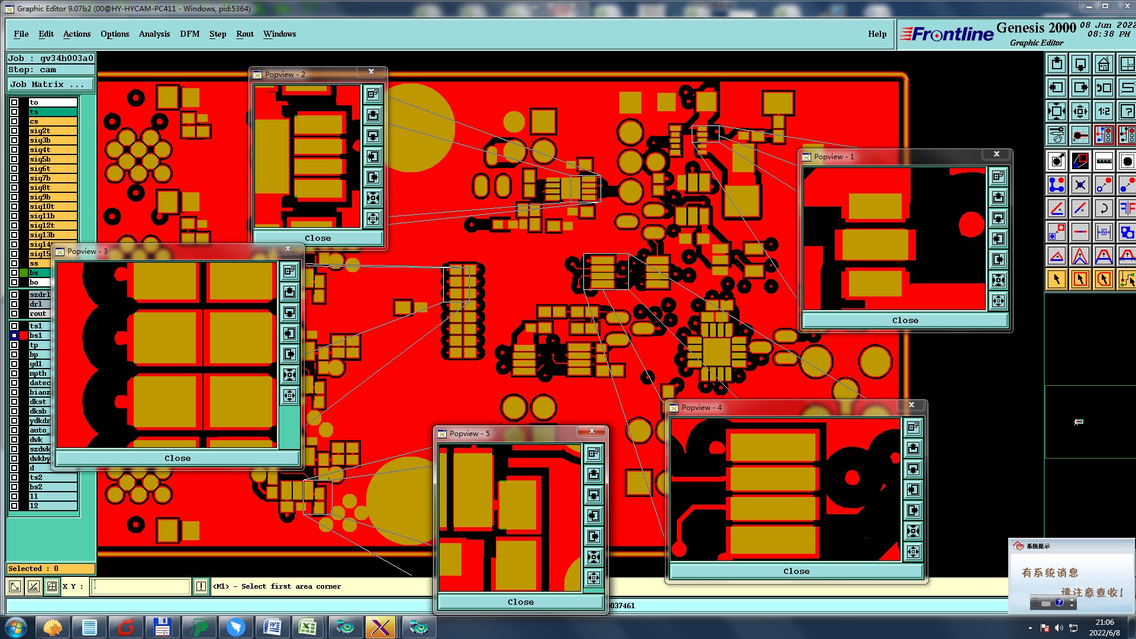1136x639 pixels.
Task: Open the Analysis menu
Action: tap(154, 34)
